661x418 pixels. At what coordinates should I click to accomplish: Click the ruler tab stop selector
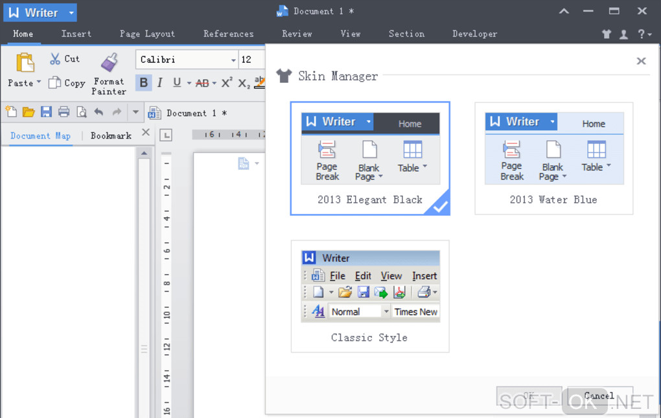coord(166,135)
